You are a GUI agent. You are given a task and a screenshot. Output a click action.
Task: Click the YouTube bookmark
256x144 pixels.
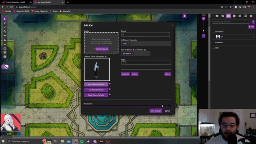(6, 11)
